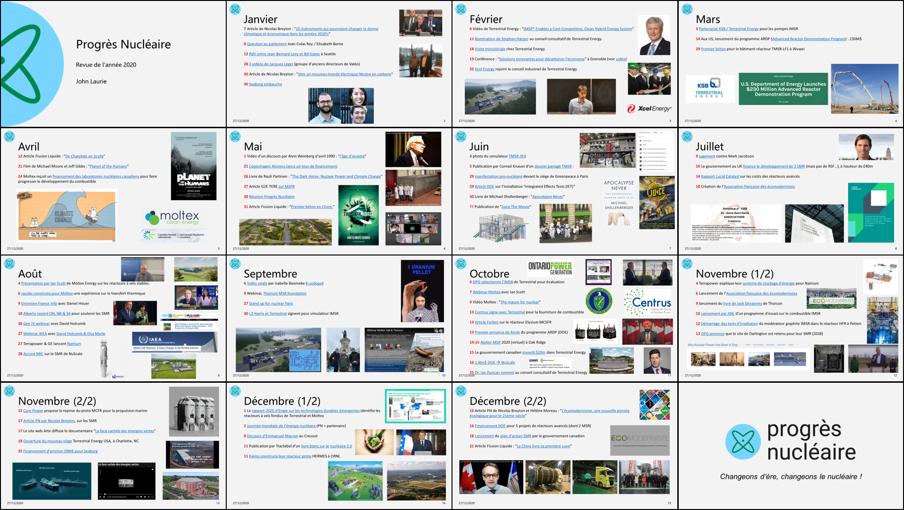Click the large atom logo beside 'progrès nucléaire'

coord(743,442)
